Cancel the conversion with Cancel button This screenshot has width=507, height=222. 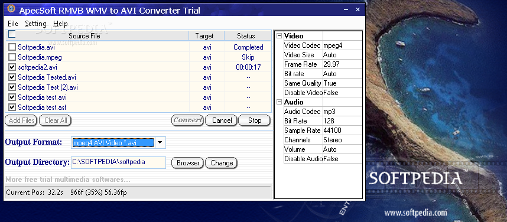coord(222,120)
